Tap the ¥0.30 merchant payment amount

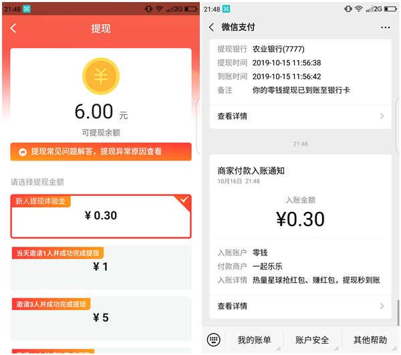(x=300, y=219)
